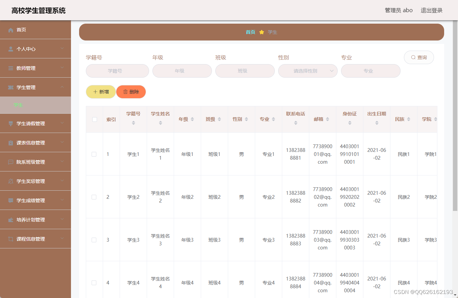Click email cell 773890001@qq.com
458x298 pixels.
tap(323, 154)
